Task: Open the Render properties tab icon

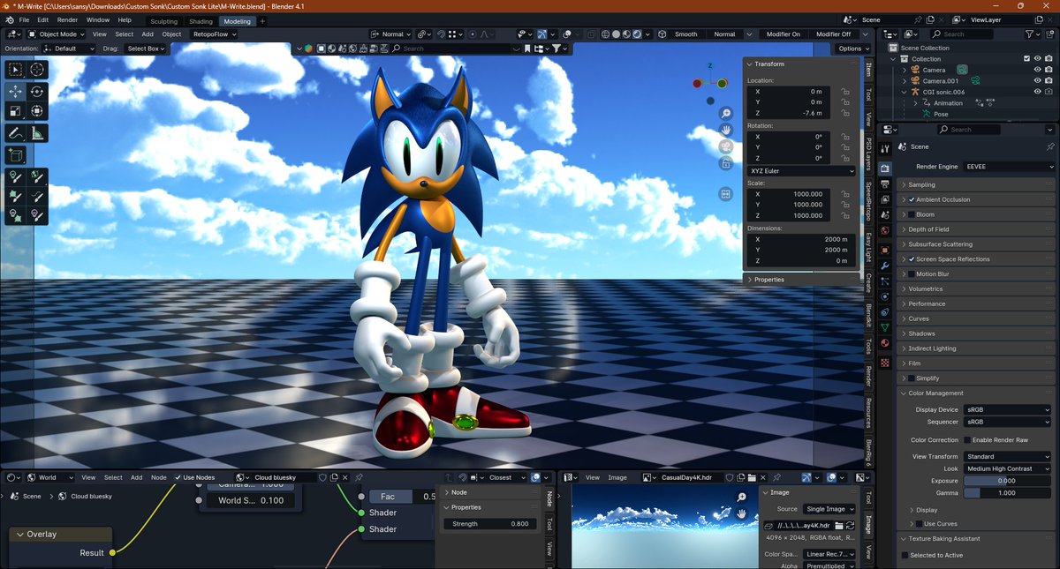Action: click(885, 168)
